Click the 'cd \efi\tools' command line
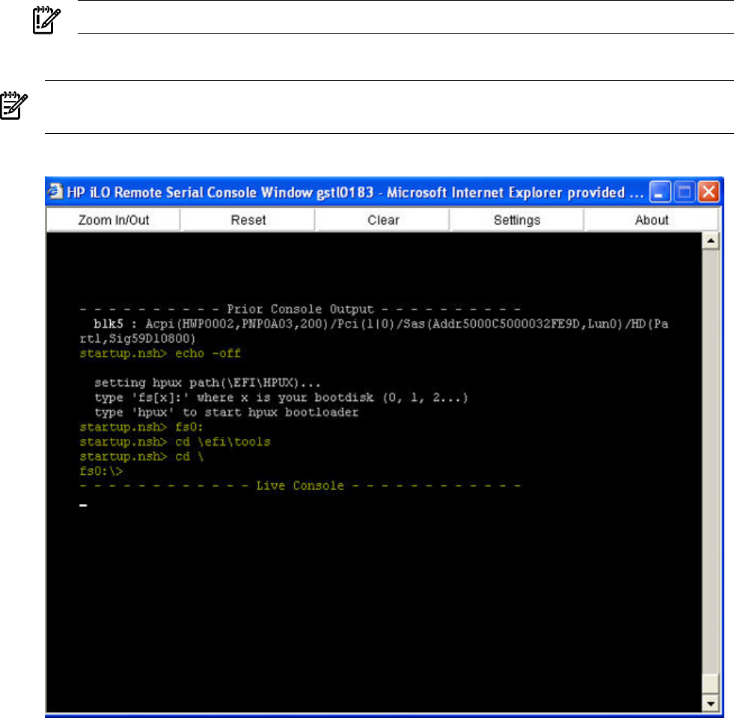The image size is (734, 718). 175,441
